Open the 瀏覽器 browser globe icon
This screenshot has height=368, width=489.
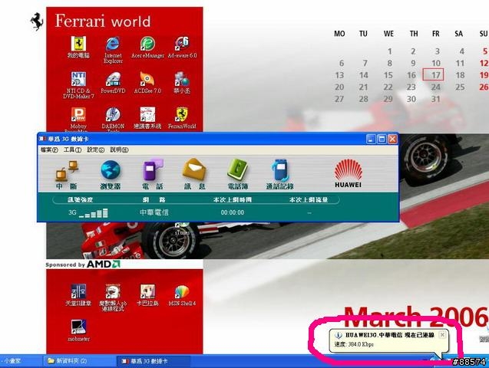click(111, 174)
